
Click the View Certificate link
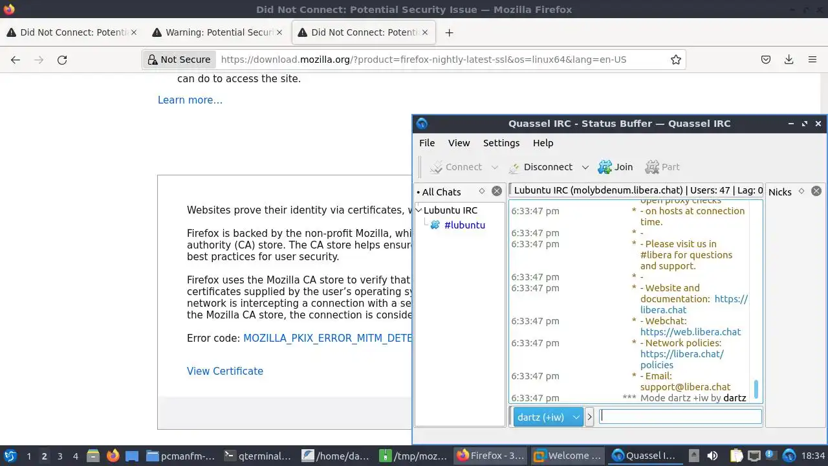point(225,371)
